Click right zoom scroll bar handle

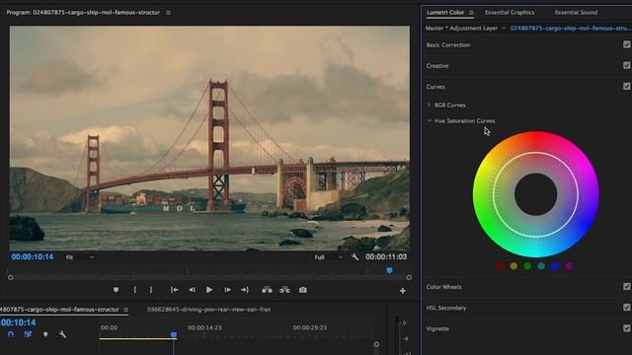[409, 278]
